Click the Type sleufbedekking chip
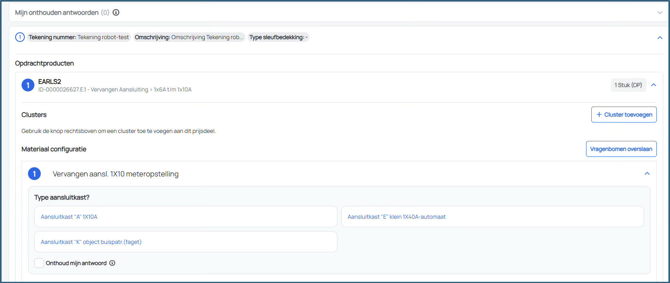The width and height of the screenshot is (670, 283). tap(279, 37)
